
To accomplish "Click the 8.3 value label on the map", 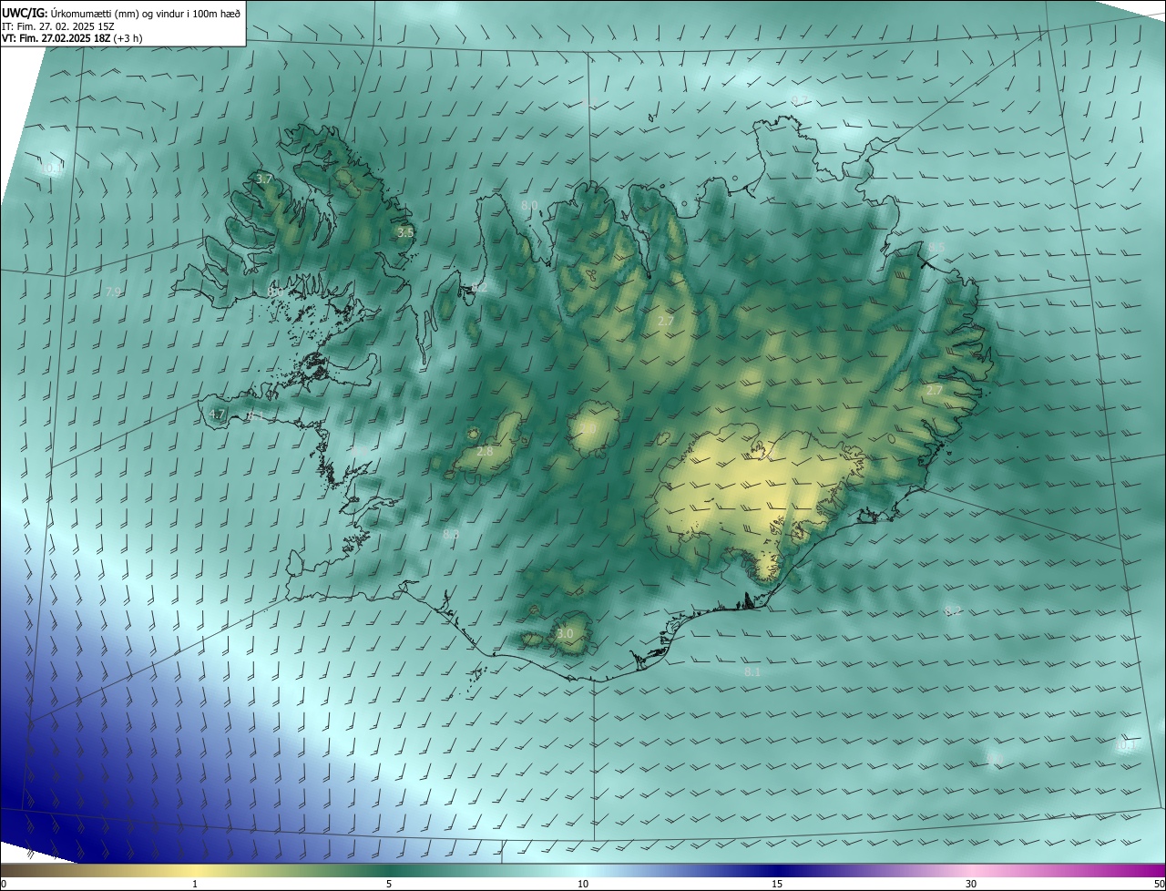I will coord(450,535).
